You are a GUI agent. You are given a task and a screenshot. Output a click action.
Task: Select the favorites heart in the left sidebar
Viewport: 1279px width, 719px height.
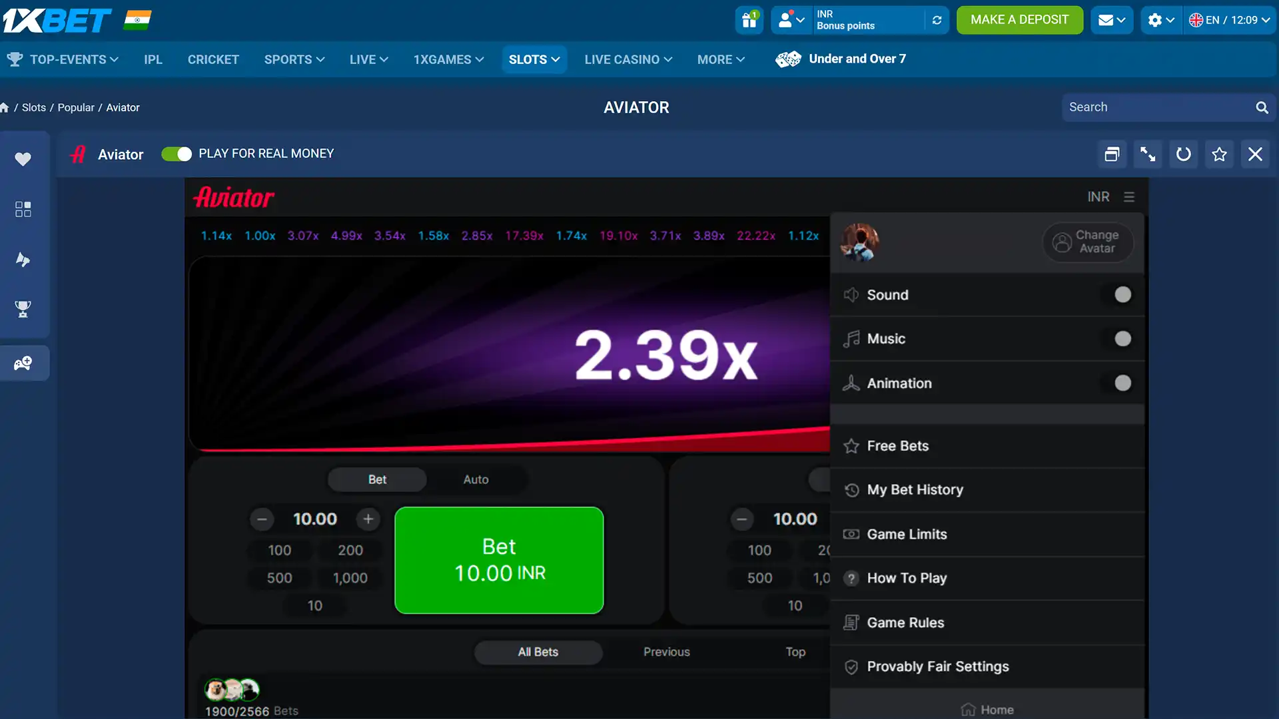[23, 159]
